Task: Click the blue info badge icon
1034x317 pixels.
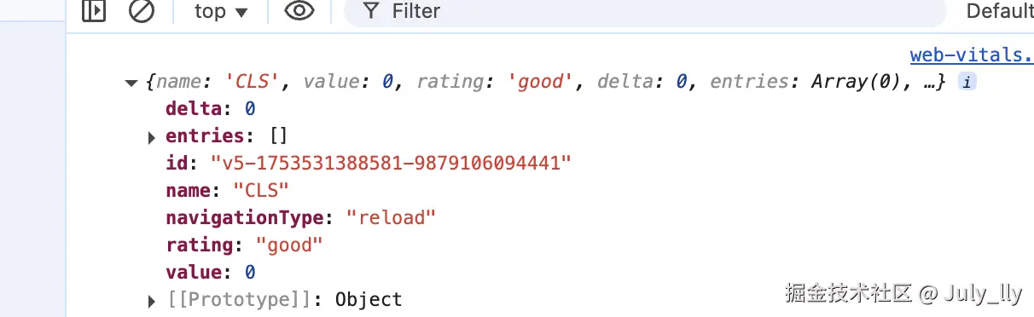Action: 967,82
